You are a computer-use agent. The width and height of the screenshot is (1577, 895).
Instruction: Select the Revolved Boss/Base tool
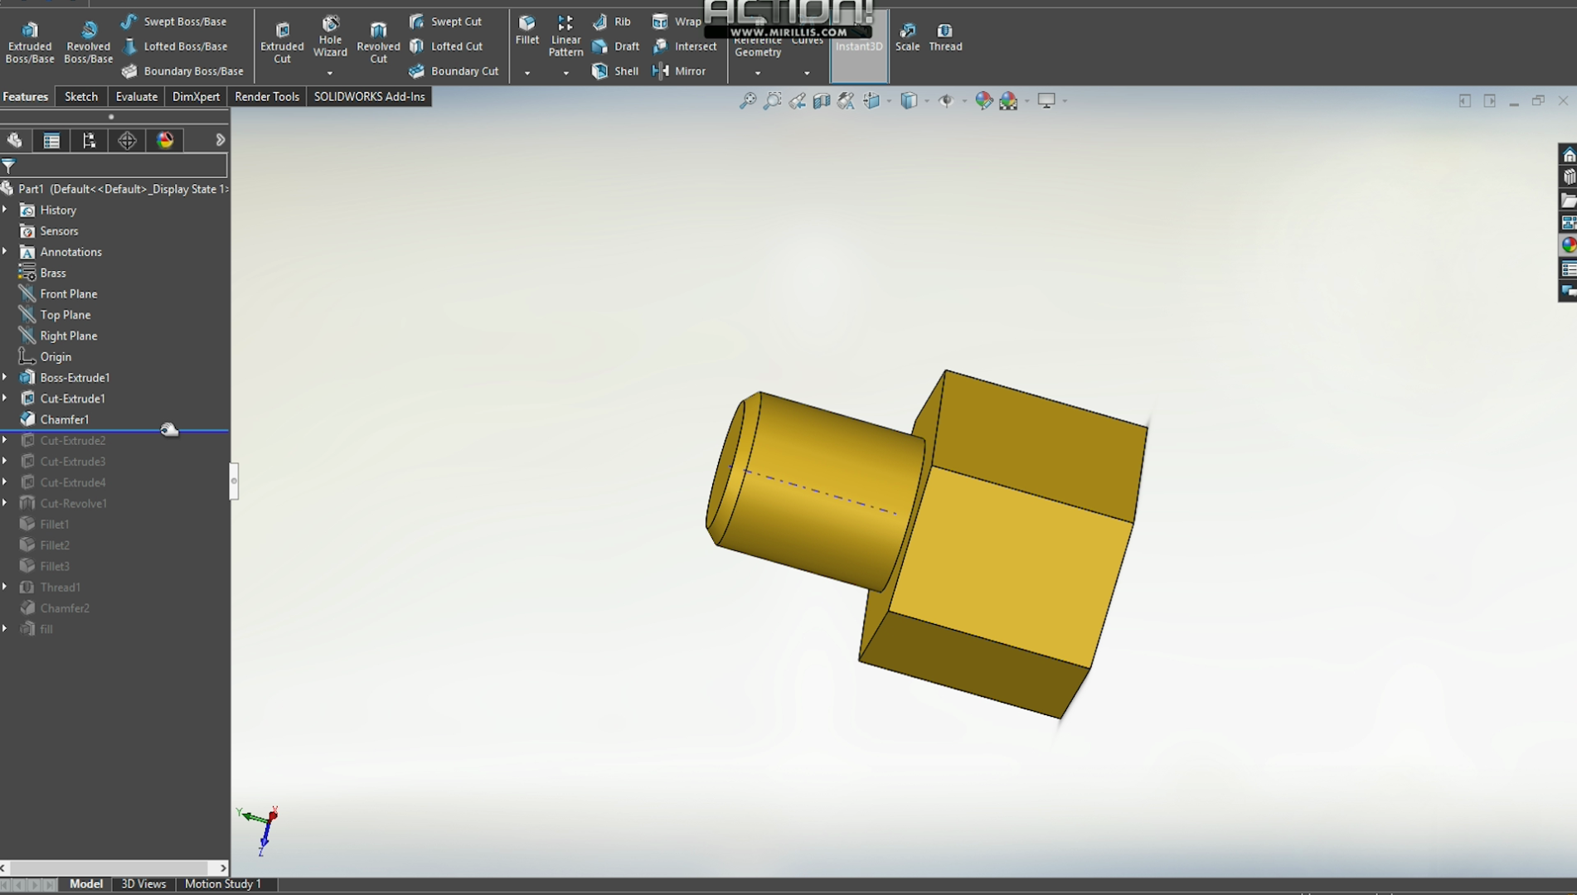coord(88,41)
